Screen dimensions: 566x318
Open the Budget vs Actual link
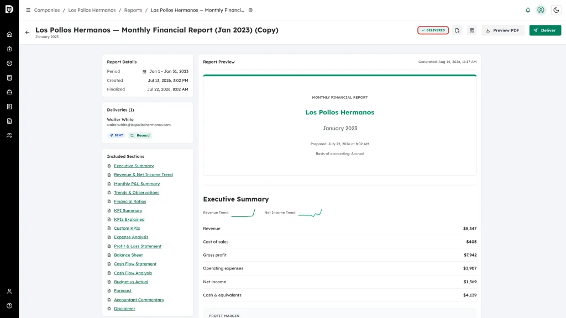[x=131, y=282]
